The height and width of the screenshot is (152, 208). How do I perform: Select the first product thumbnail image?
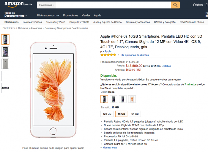click(x=5, y=39)
